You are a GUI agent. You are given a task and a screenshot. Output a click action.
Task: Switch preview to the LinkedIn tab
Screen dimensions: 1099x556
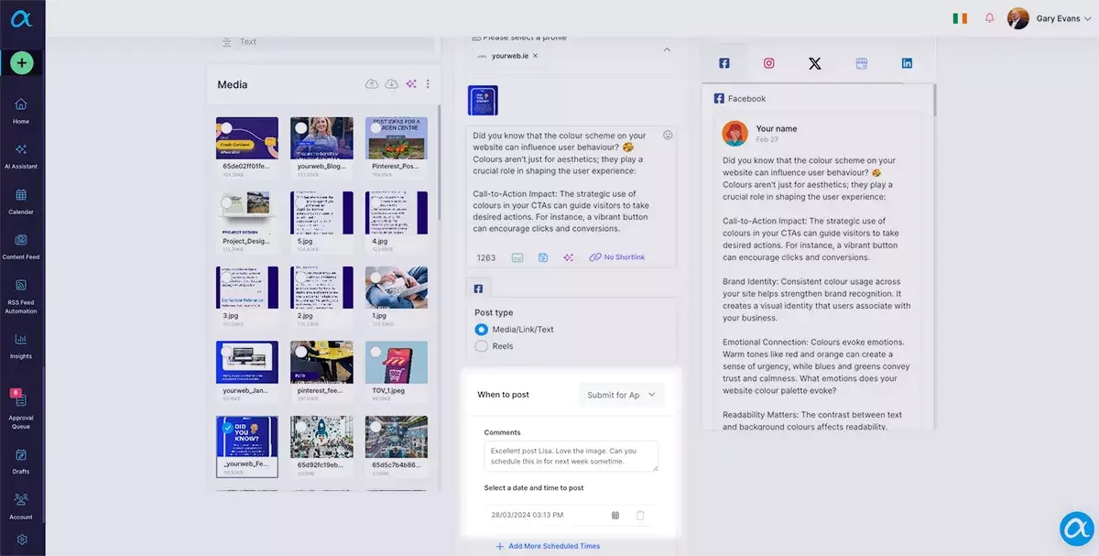click(907, 63)
